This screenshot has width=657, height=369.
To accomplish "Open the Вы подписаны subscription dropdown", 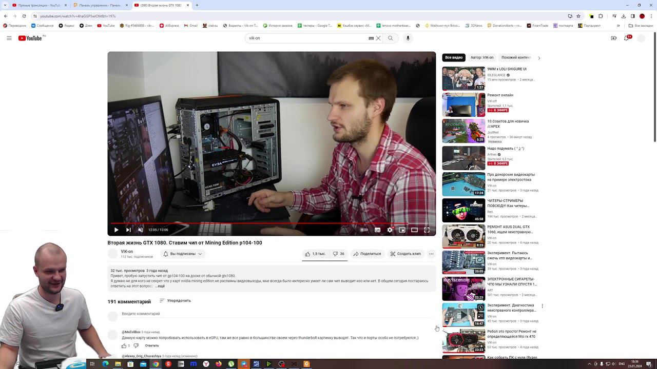I will click(183, 254).
